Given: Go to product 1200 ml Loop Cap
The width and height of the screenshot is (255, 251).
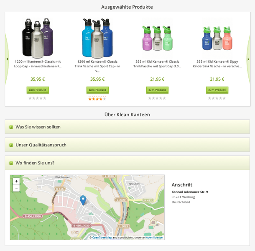Looking at the screenshot, I should point(38,90).
